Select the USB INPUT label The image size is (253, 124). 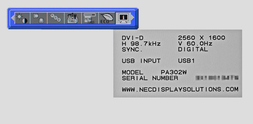click(141, 61)
